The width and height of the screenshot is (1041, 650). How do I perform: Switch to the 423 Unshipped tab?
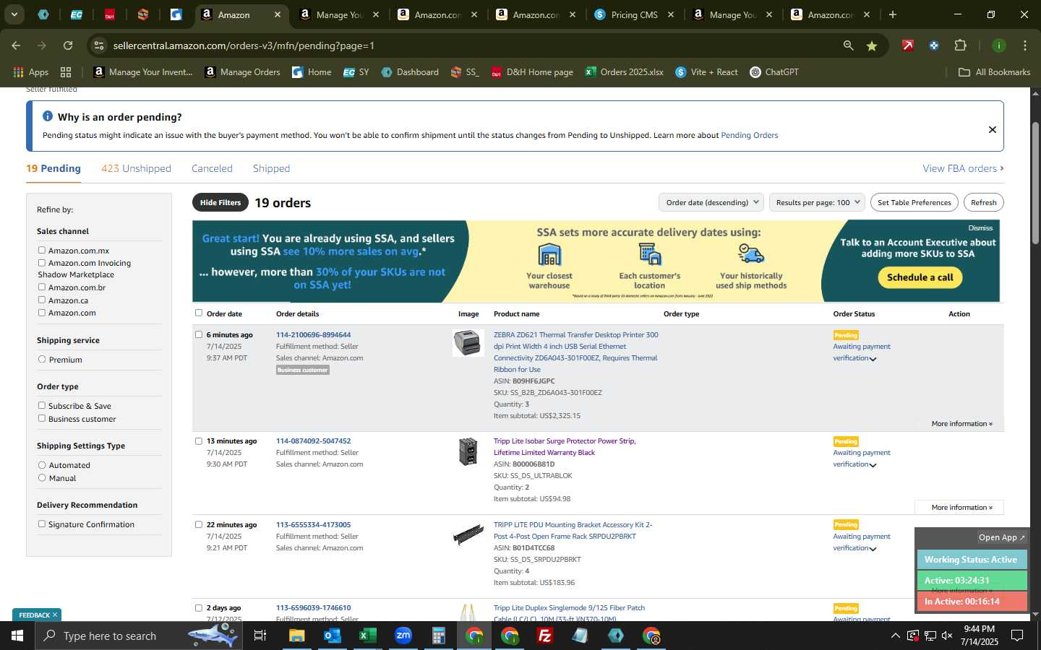point(136,168)
